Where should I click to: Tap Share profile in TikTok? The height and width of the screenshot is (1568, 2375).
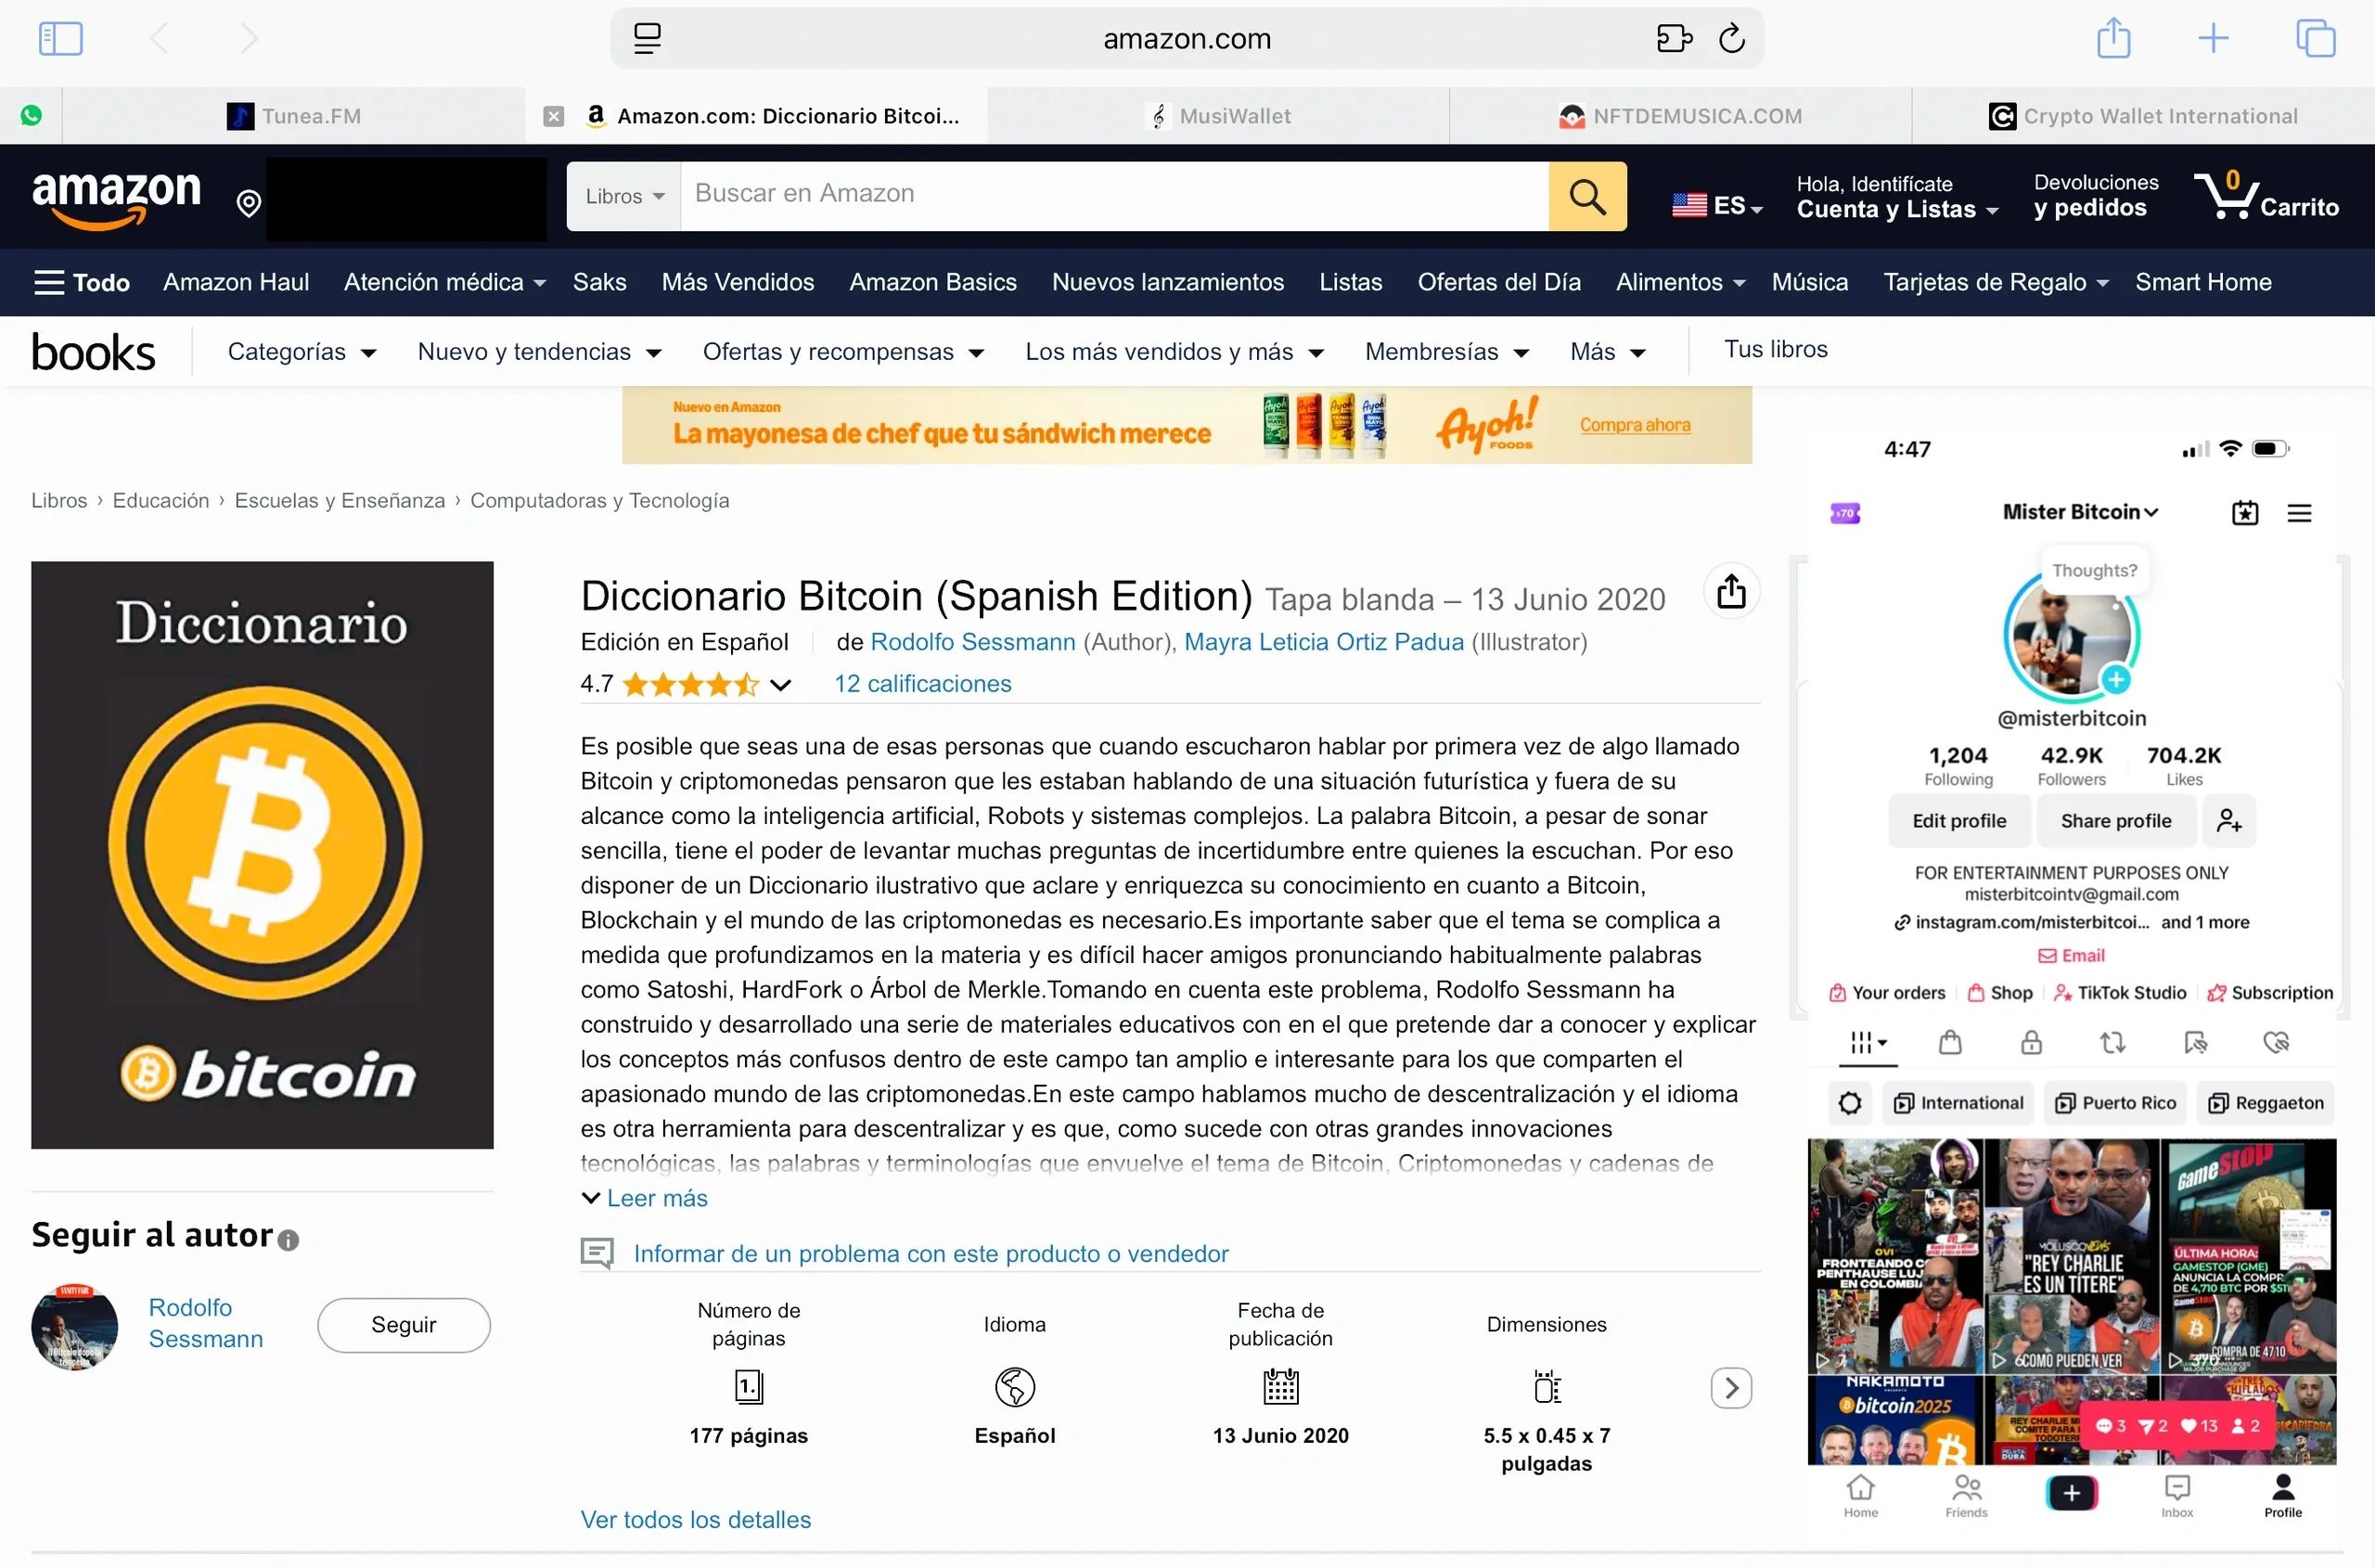pyautogui.click(x=2116, y=821)
